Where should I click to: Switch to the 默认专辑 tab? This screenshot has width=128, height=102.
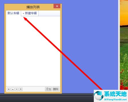(x=13, y=13)
